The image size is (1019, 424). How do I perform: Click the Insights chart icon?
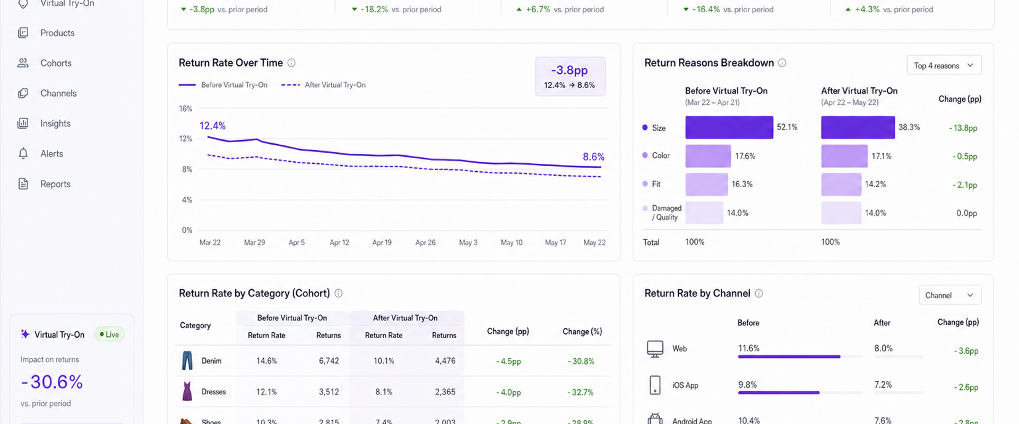[23, 123]
